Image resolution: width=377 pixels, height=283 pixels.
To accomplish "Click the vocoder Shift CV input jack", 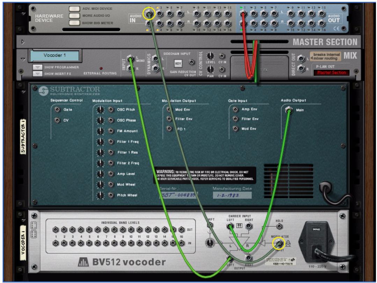I will click(210, 225).
